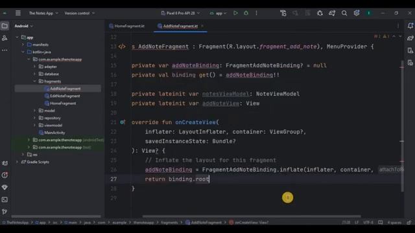Viewport: 415px width, 233px height.
Task: Click onCreateView breadcrumb item
Action: click(x=249, y=223)
